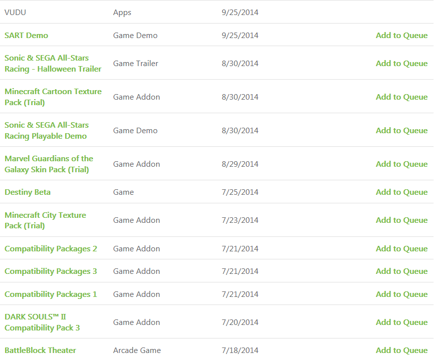Add Sonic Racing Playable Demo to queue
Viewport: 434px width, 359px height.
click(x=401, y=131)
